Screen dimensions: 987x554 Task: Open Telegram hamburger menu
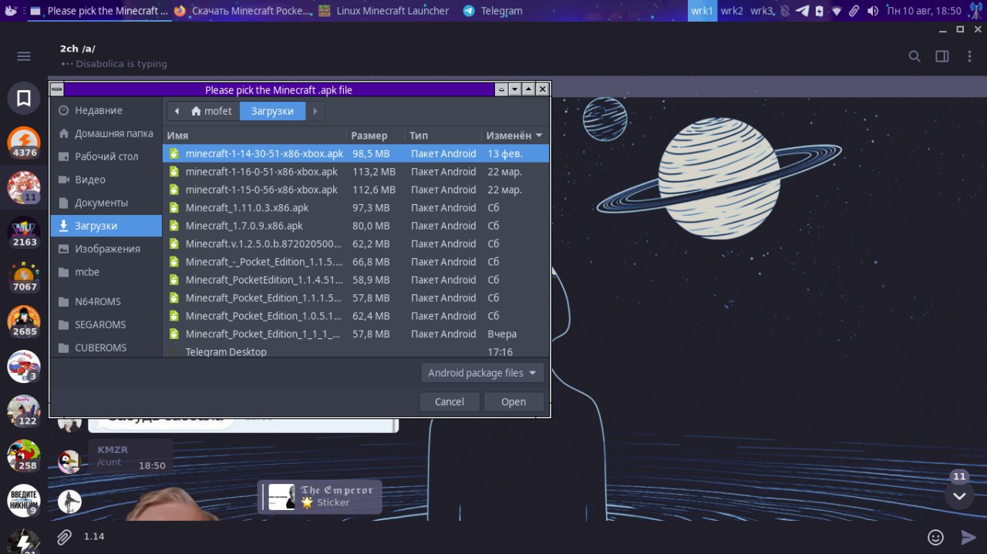pyautogui.click(x=24, y=56)
